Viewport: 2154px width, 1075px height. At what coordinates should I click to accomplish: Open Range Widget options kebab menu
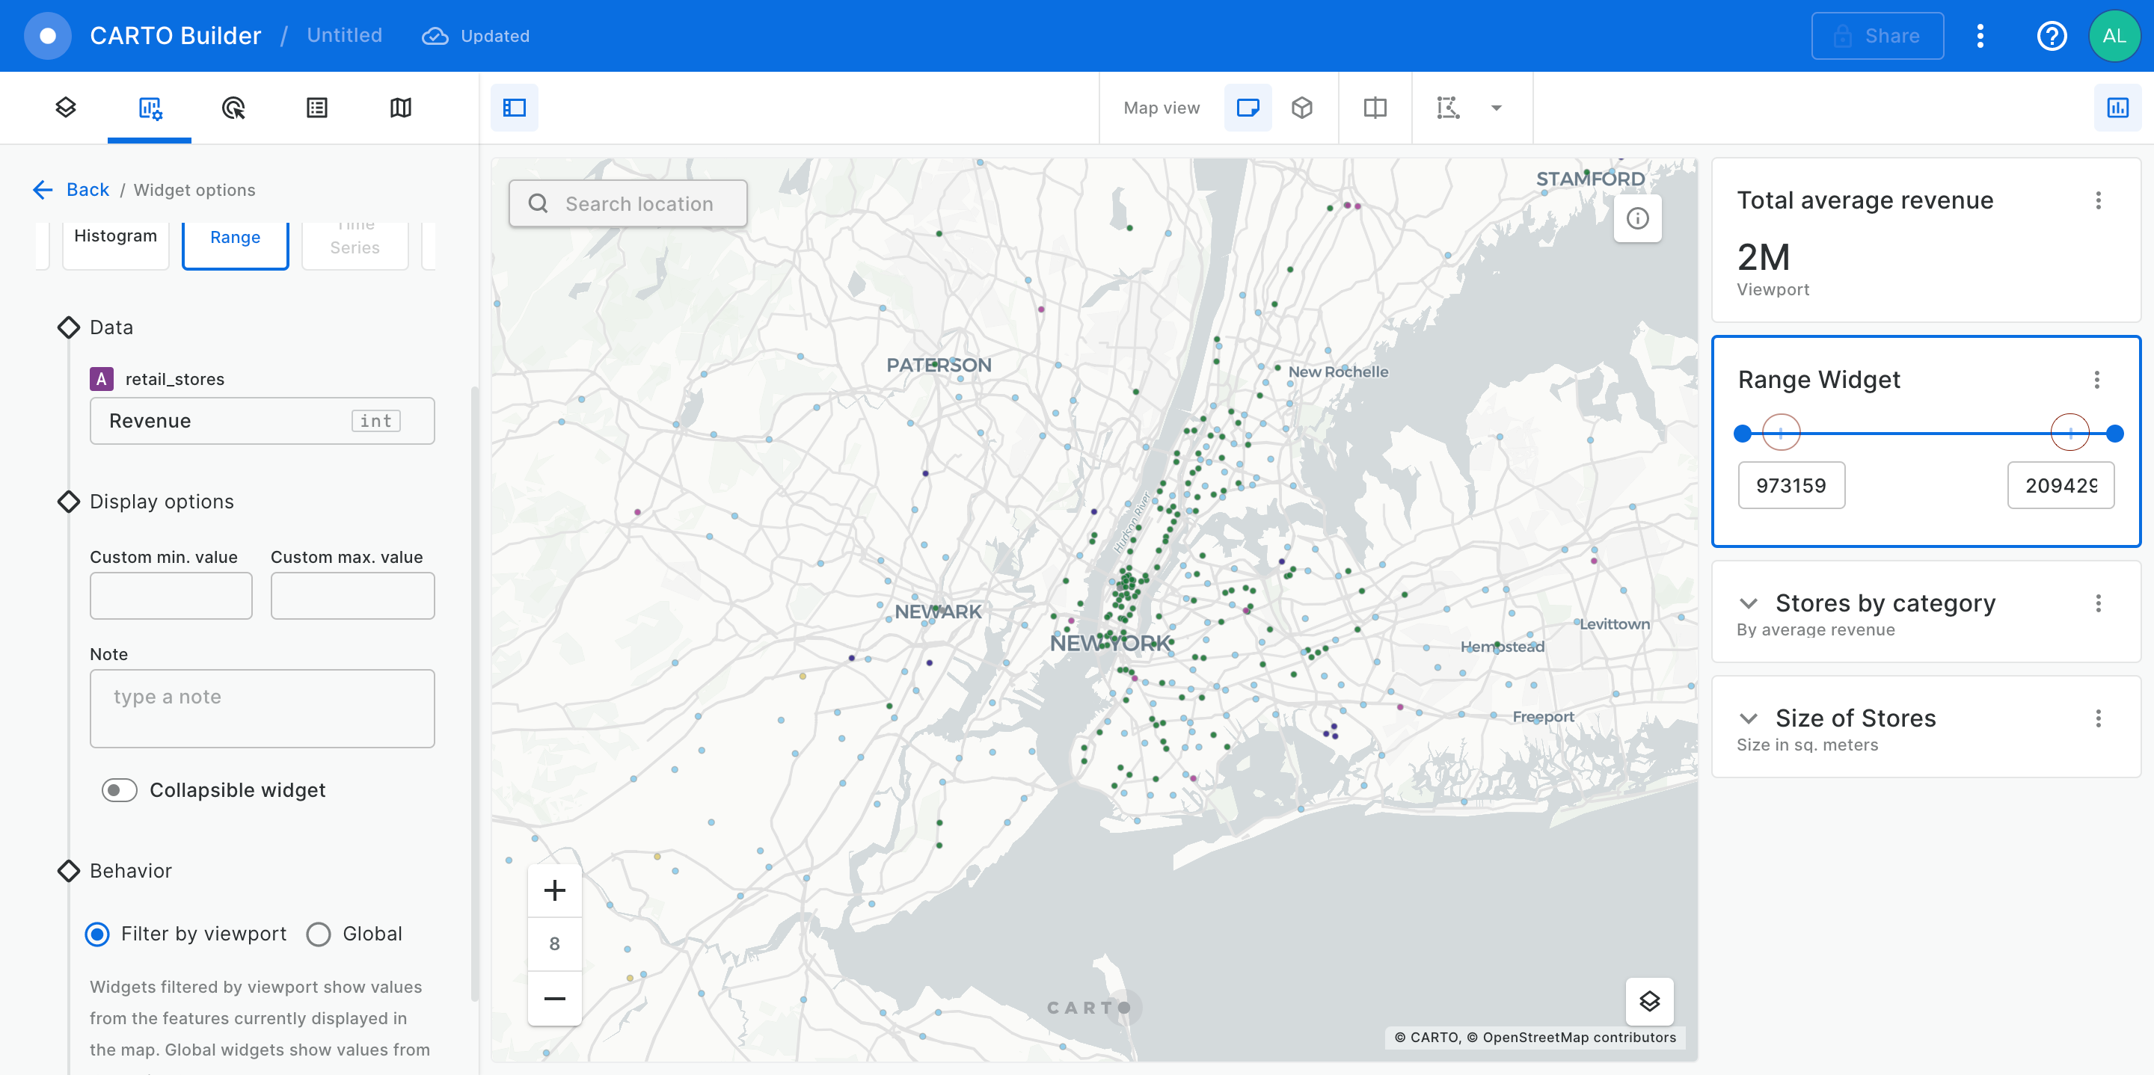pyautogui.click(x=2096, y=381)
